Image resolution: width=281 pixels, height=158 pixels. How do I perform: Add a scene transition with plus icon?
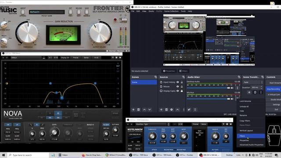click(249, 92)
